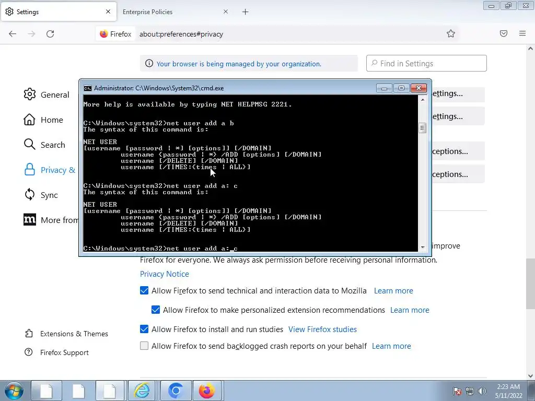Click the General gear icon in sidebar
This screenshot has height=401, width=535.
(x=30, y=94)
